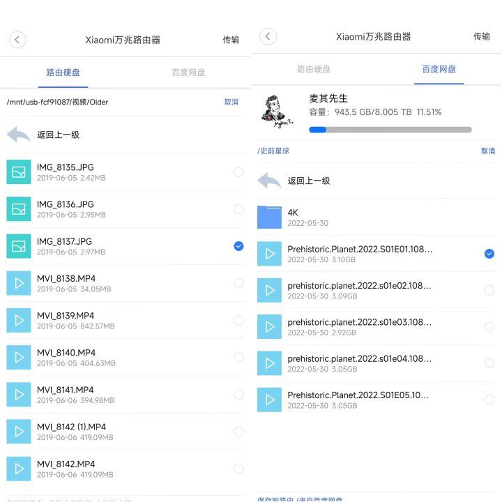The height and width of the screenshot is (502, 502).
Task: Click play icon of Prehistoric.Planet S01E01
Action: tap(269, 254)
